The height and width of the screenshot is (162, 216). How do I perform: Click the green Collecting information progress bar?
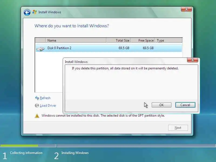click(19, 146)
